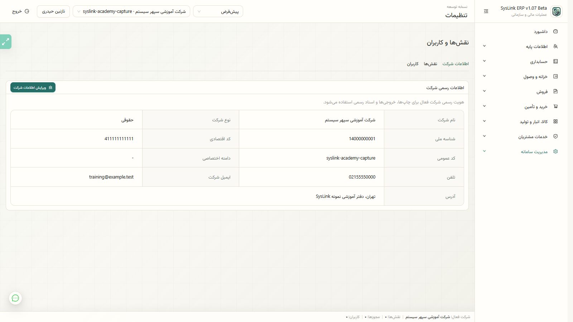This screenshot has height=322, width=573.
Task: Click the building icon inside ویرایش اطلاعات شرکت
Action: [50, 88]
